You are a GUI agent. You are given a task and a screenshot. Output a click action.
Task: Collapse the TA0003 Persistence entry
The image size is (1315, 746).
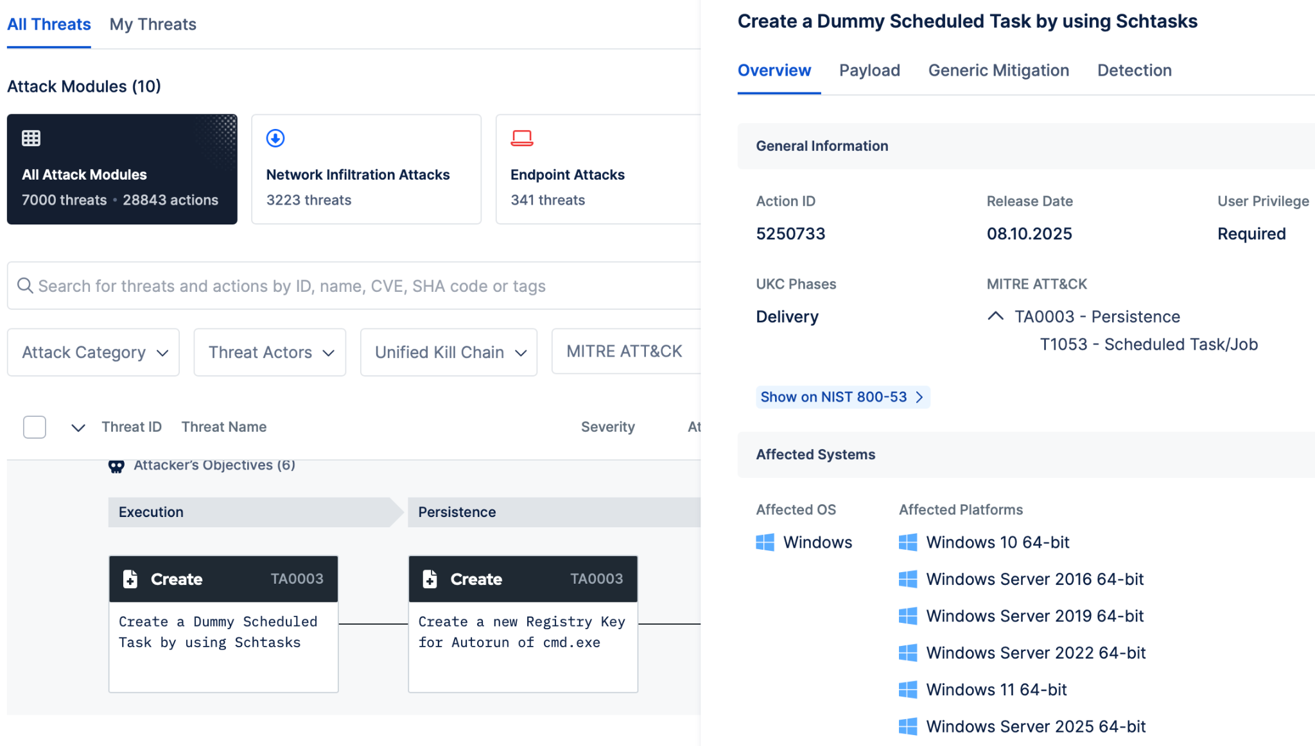tap(996, 316)
